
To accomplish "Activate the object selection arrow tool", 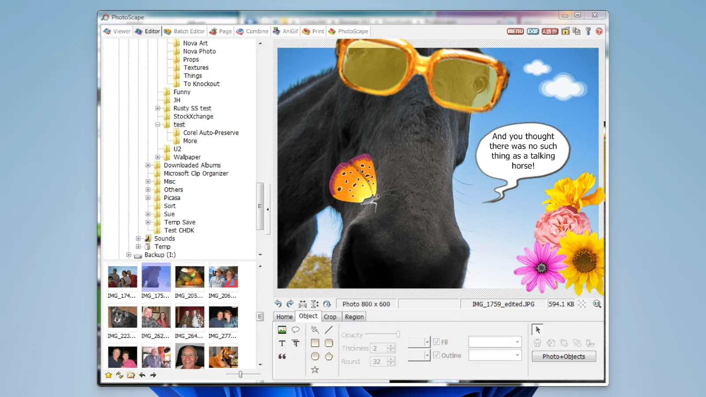I will [538, 330].
